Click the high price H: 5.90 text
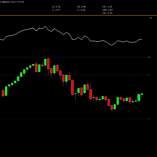The image size is (157, 157). click(x=82, y=7)
